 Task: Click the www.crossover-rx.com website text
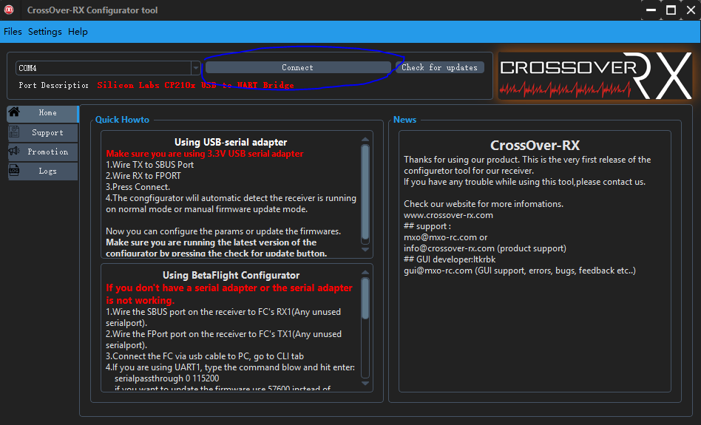tap(448, 215)
